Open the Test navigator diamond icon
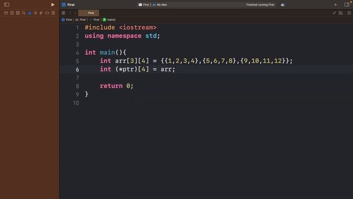The width and height of the screenshot is (353, 199). [35, 13]
